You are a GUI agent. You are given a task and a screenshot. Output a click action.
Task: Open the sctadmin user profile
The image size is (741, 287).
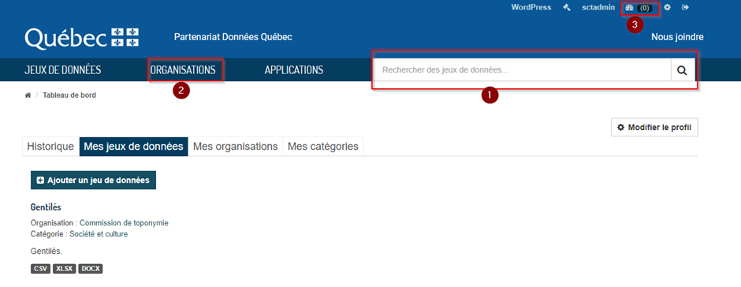coord(598,8)
